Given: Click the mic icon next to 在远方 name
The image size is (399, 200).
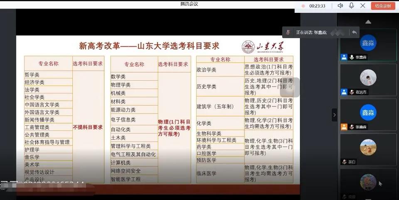Looking at the screenshot, I should [x=352, y=92].
